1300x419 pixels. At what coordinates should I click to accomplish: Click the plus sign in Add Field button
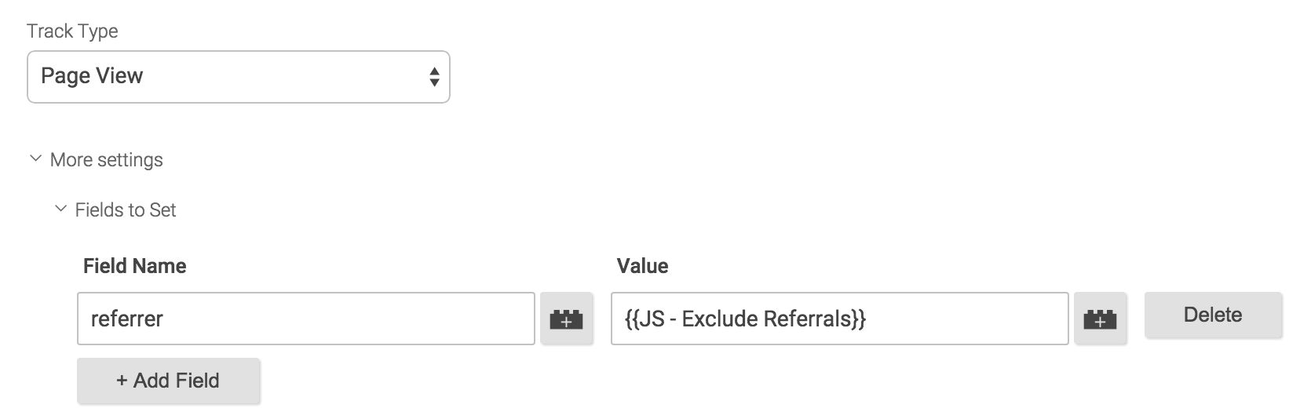click(122, 381)
